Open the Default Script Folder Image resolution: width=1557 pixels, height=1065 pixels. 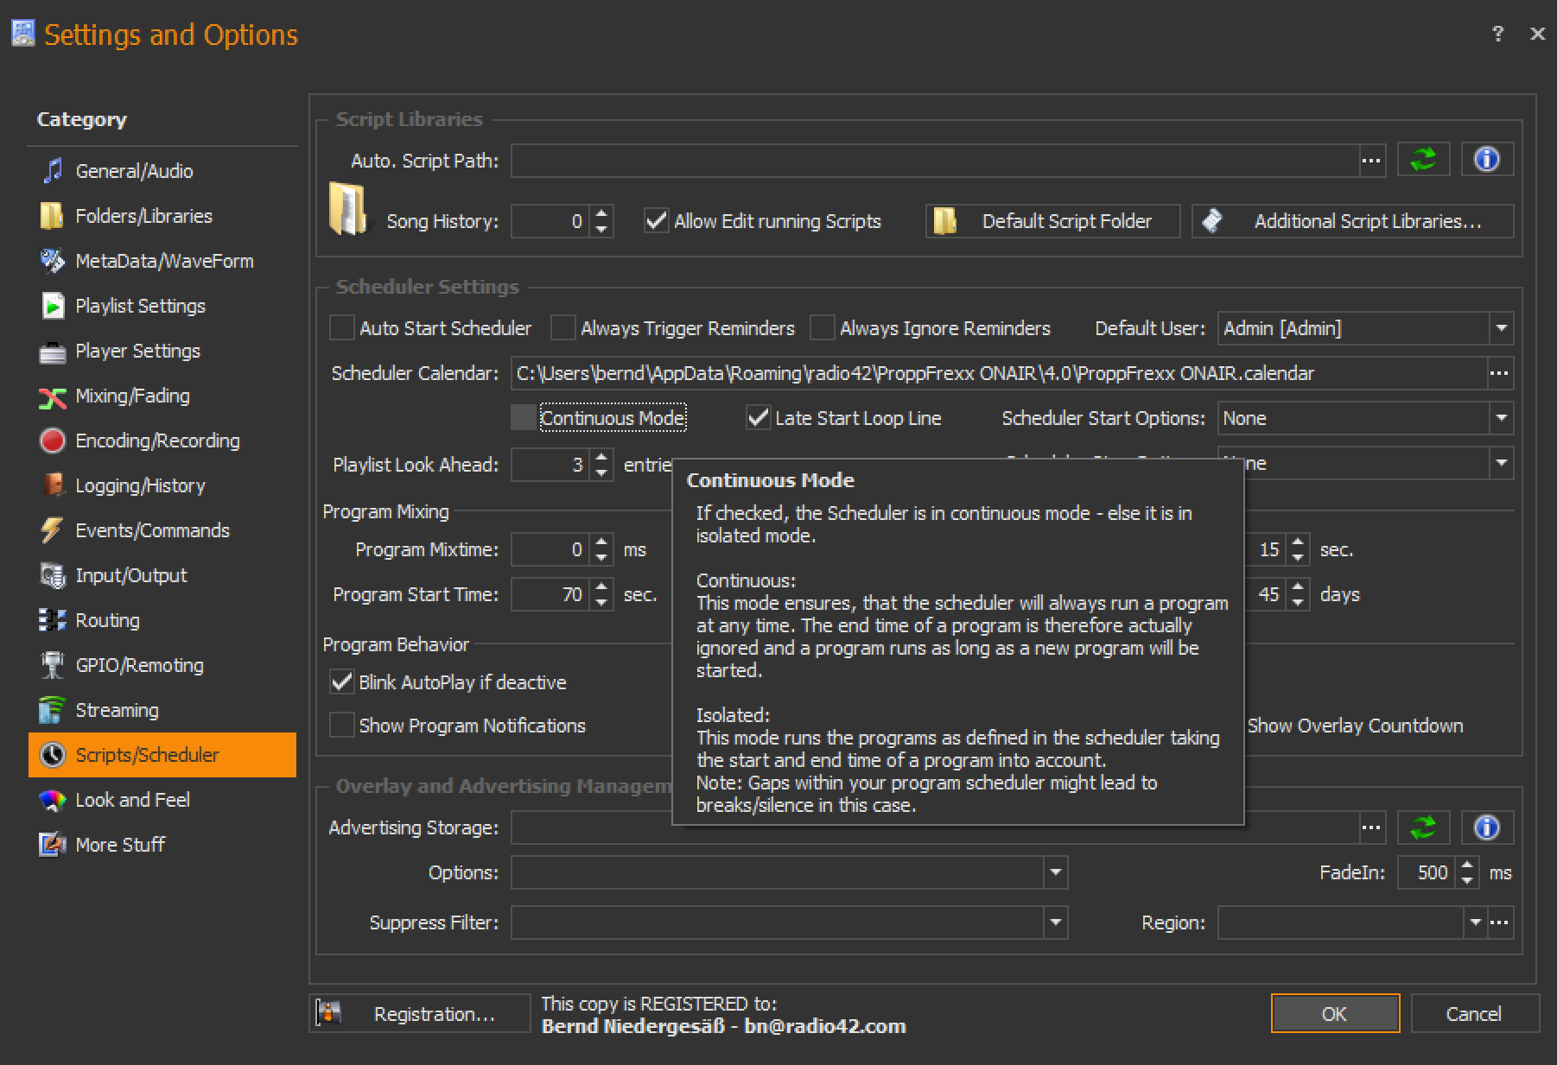(x=1052, y=221)
